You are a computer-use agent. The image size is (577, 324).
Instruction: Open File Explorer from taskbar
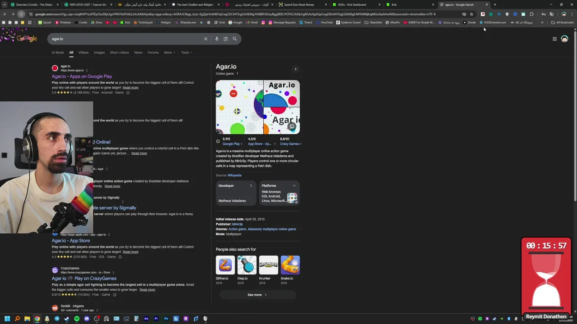[x=27, y=319]
